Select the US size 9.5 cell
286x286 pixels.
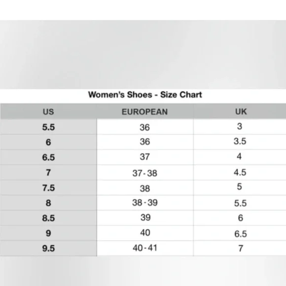click(x=48, y=248)
